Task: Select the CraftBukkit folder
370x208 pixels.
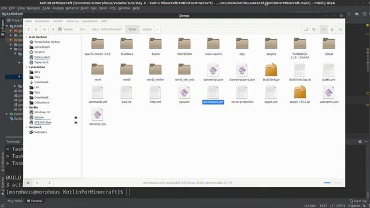Action: 184,46
